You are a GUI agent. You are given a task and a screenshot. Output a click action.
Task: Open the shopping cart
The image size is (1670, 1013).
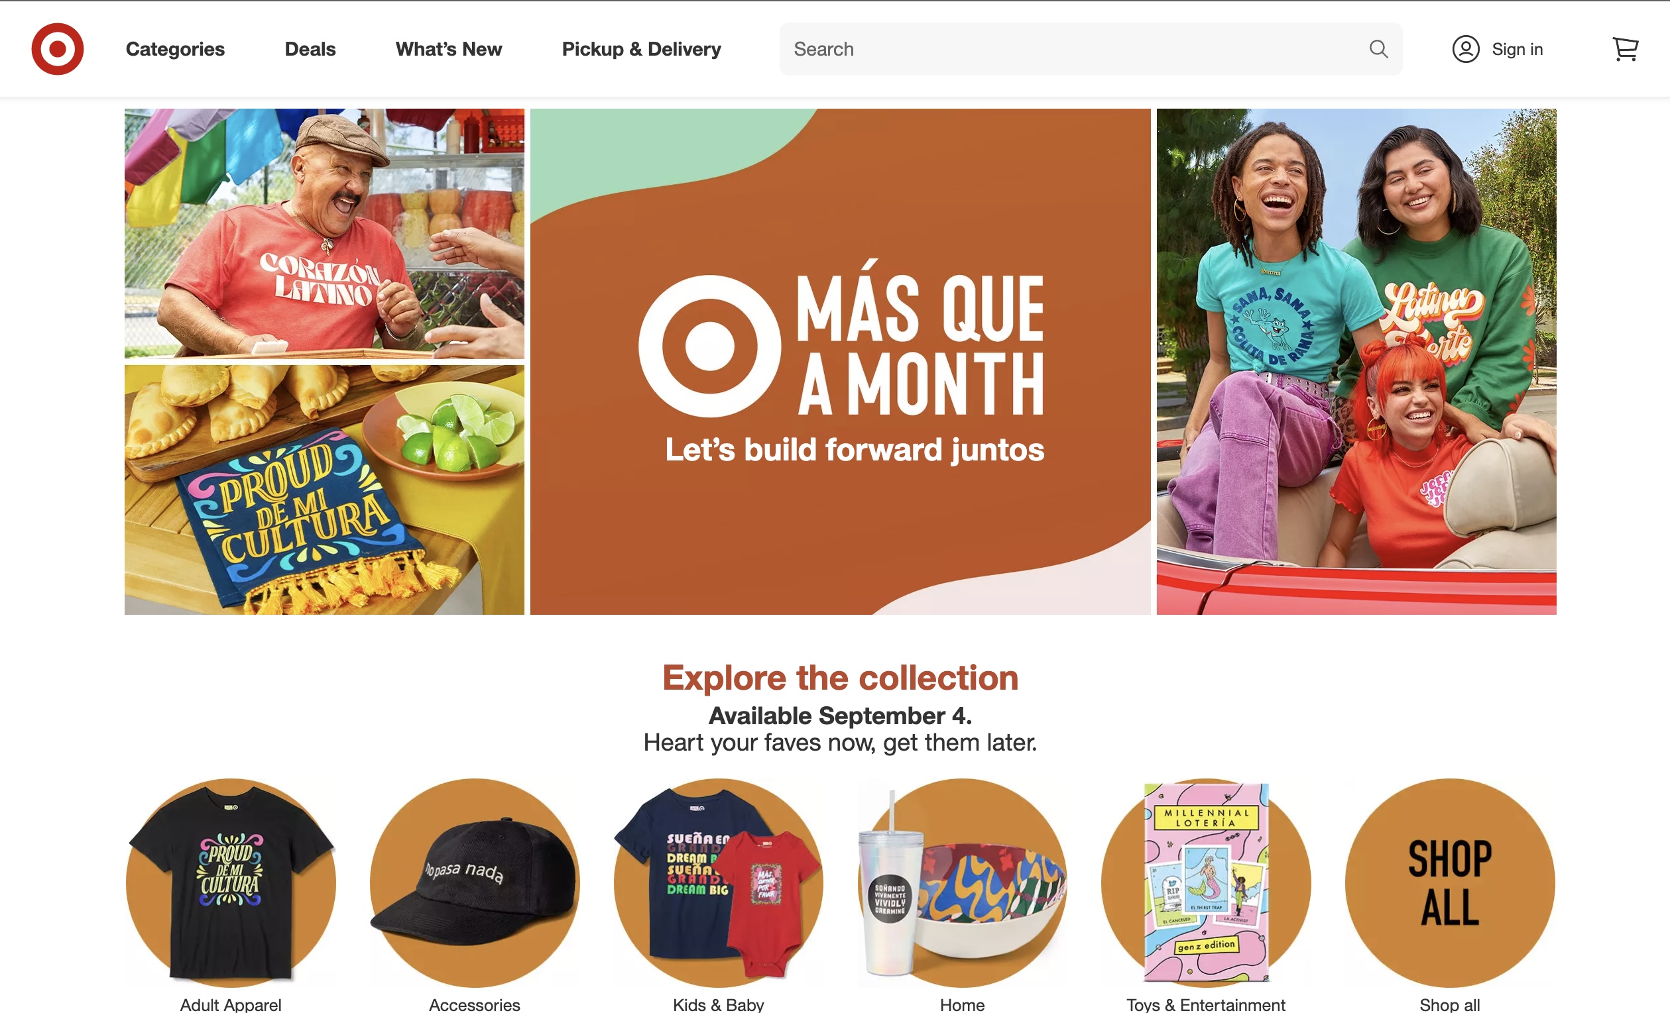(1625, 49)
